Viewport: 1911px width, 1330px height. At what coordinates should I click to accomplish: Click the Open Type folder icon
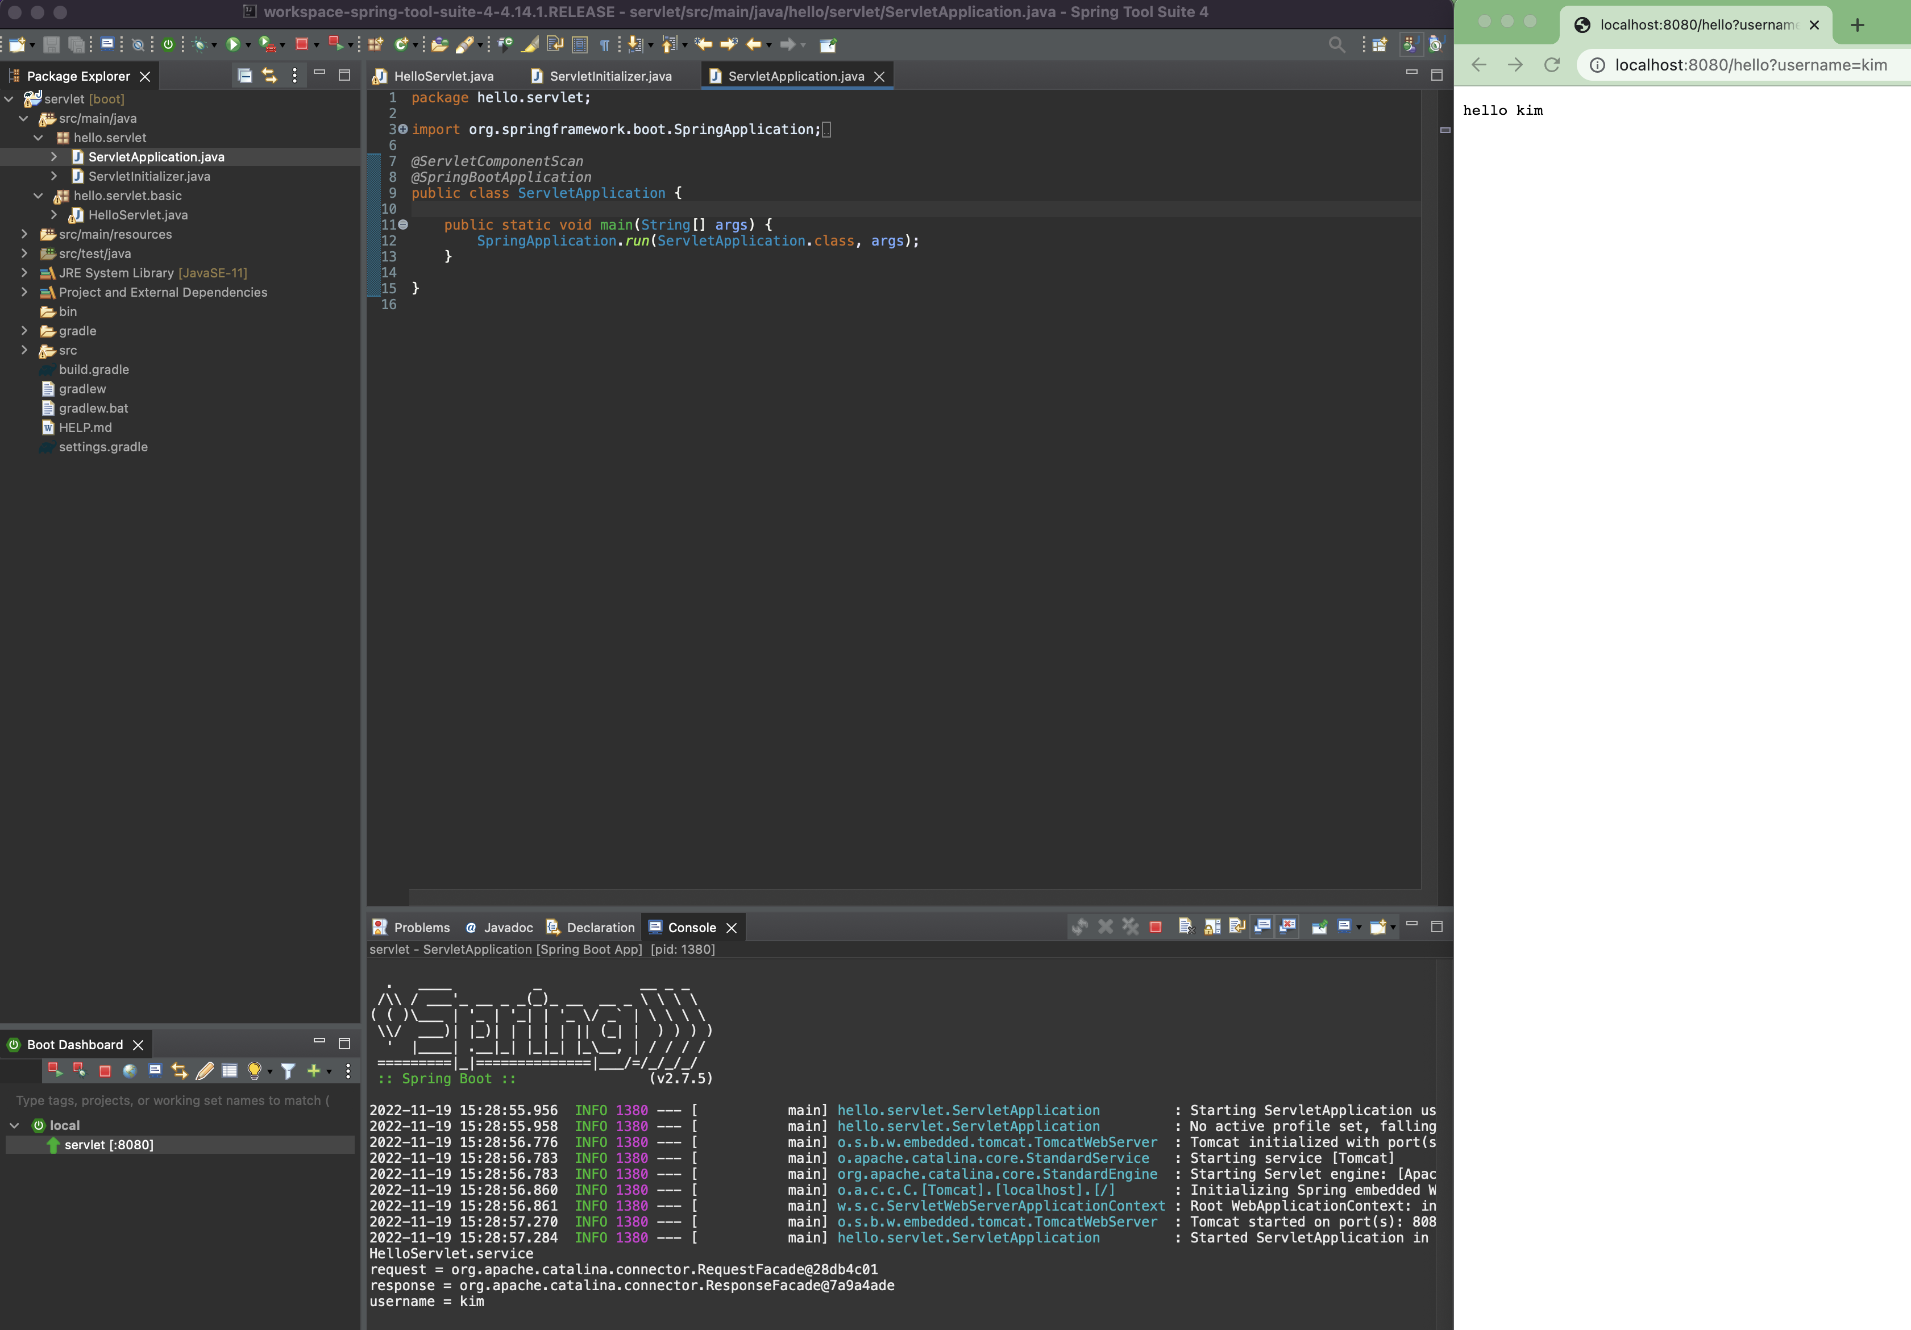(439, 44)
